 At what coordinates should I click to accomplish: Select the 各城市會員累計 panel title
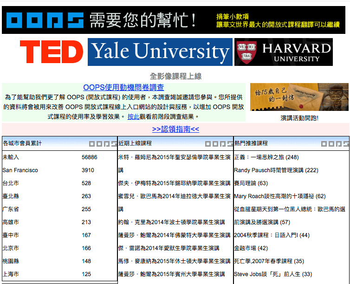22,143
